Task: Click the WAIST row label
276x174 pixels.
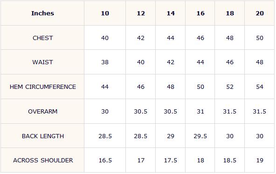Action: click(42, 62)
